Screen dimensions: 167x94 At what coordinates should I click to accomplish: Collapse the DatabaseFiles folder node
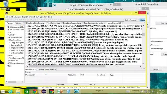coord(8,40)
